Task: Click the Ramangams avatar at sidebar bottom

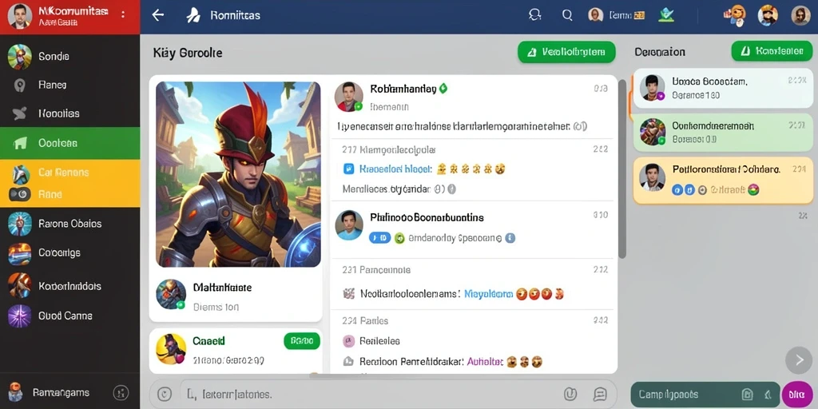Action: pos(16,392)
